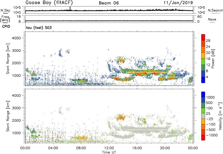Viewport: 223px width, 154px height.
Task: Click the '3000' tick of the velocity panel
Action: click(x=16, y=108)
